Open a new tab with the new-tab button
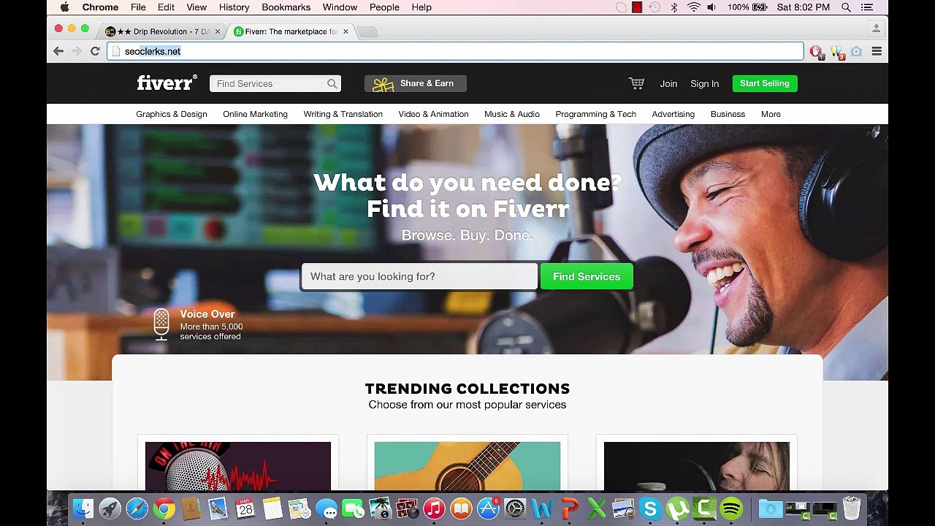The width and height of the screenshot is (935, 526). (x=367, y=31)
